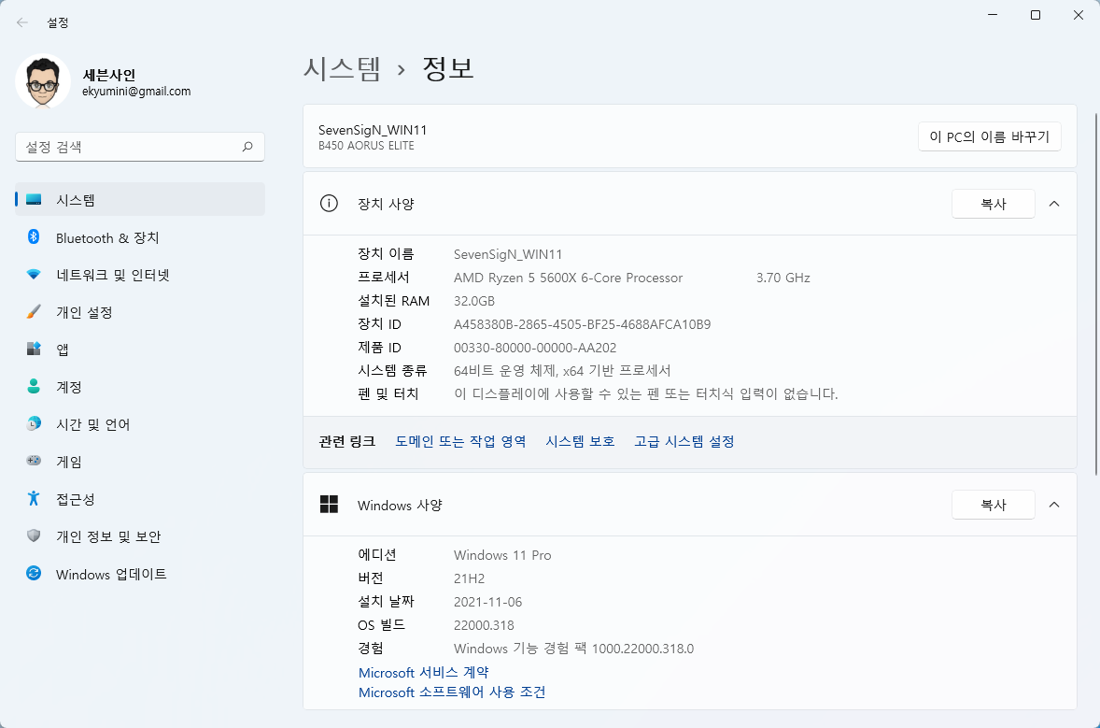The image size is (1100, 728).
Task: Click the 시스템 breadcrumb in page heading
Action: (x=343, y=69)
